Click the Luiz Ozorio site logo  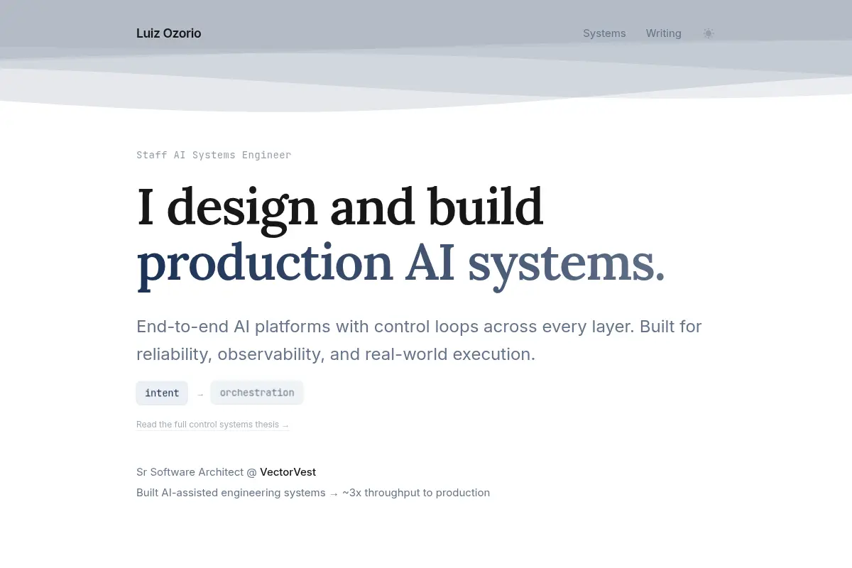click(168, 33)
